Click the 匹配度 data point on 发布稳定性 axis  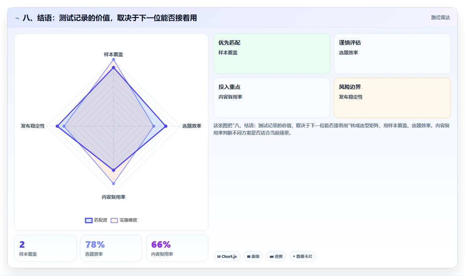coord(57,126)
